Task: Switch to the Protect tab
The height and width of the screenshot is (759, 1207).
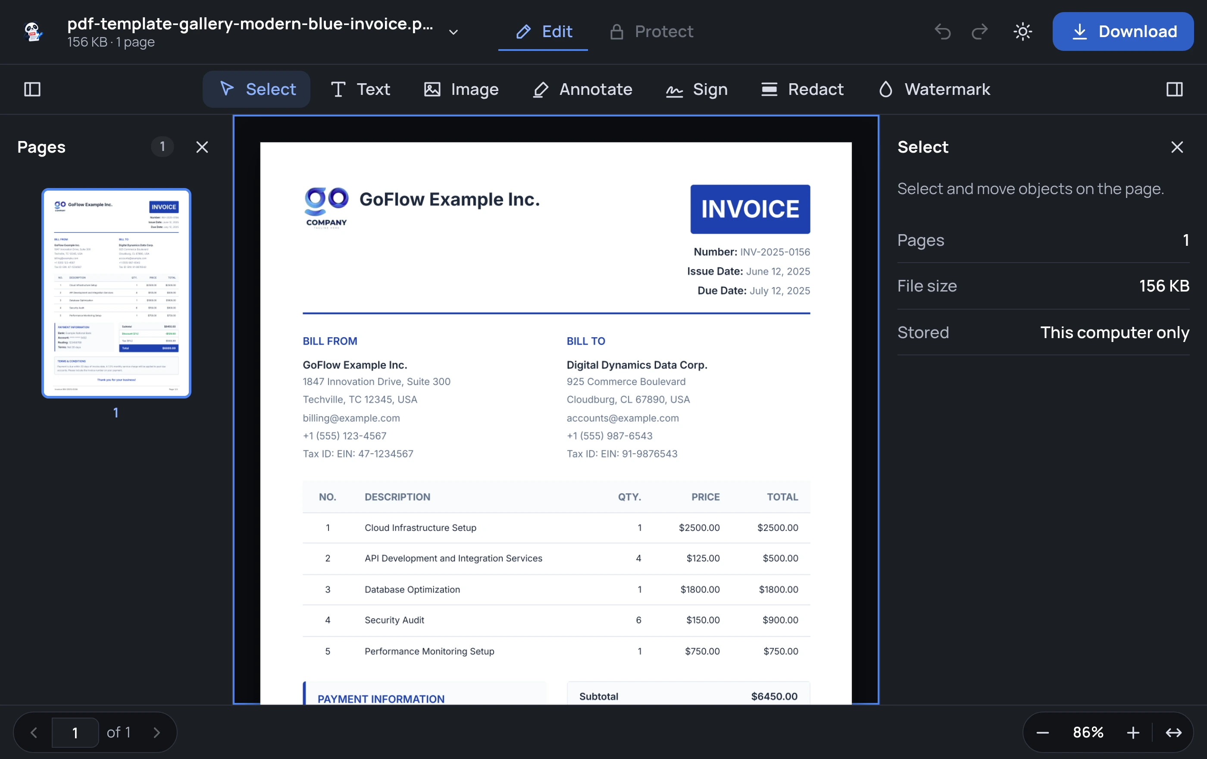Action: pyautogui.click(x=652, y=31)
